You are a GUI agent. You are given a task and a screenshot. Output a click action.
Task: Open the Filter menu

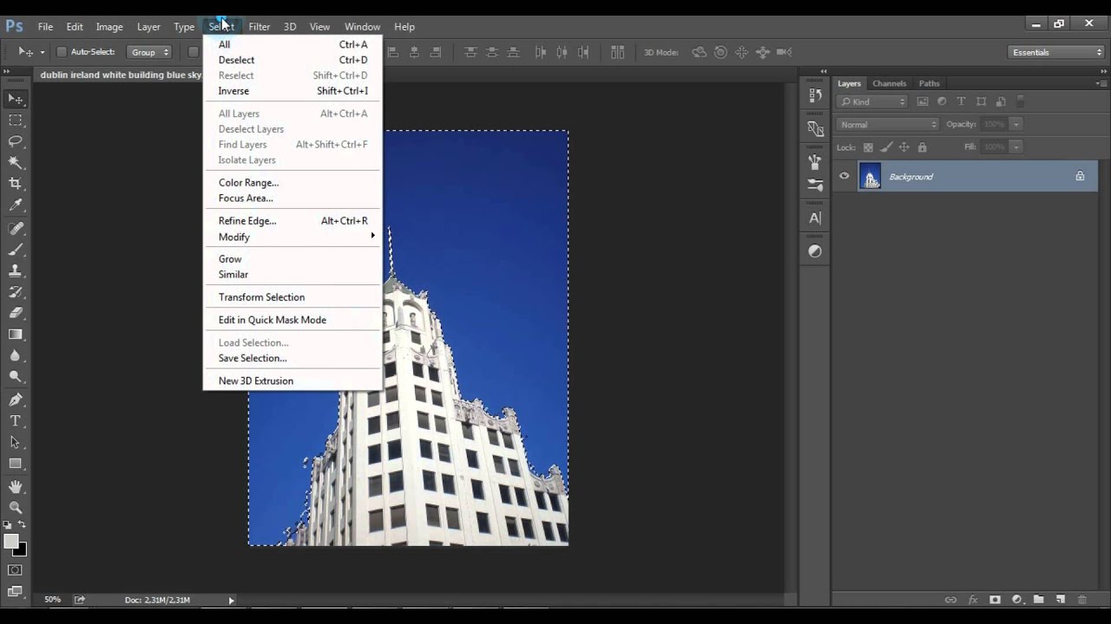coord(259,27)
